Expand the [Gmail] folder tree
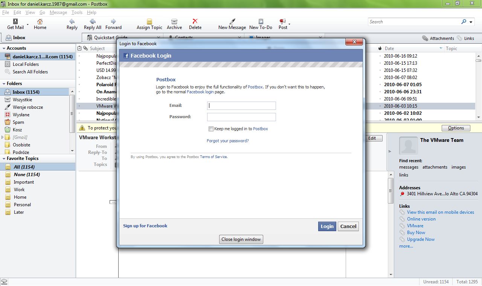Viewport: 482px width, 286px height. coord(2,137)
